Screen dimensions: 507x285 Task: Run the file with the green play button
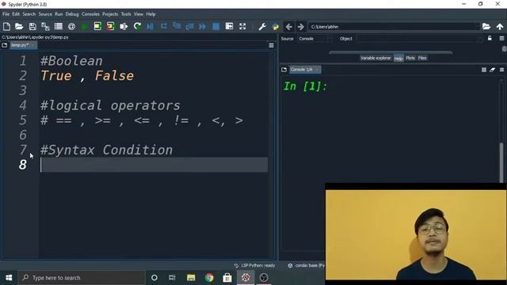[x=85, y=26]
